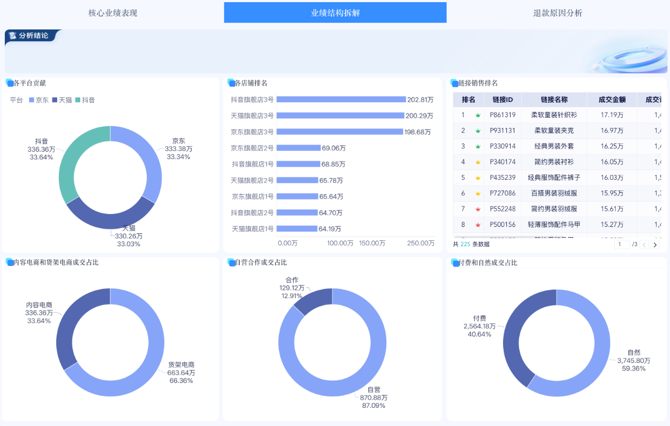Click the panel icon beside 各店铺排名 title
Image resolution: width=670 pixels, height=426 pixels.
click(x=230, y=83)
